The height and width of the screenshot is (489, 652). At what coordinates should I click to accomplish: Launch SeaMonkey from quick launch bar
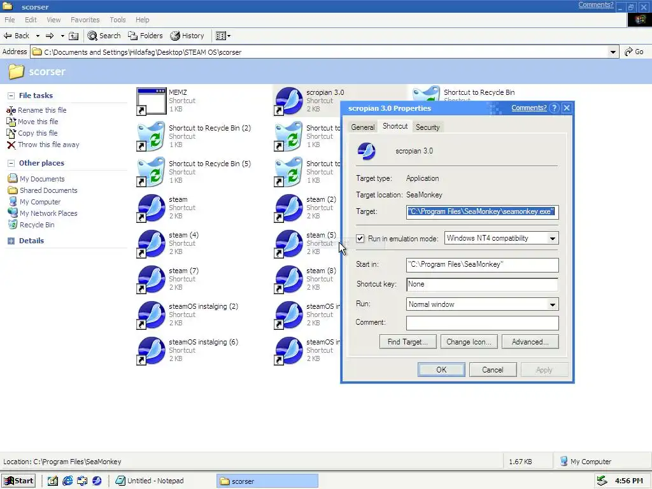(97, 481)
